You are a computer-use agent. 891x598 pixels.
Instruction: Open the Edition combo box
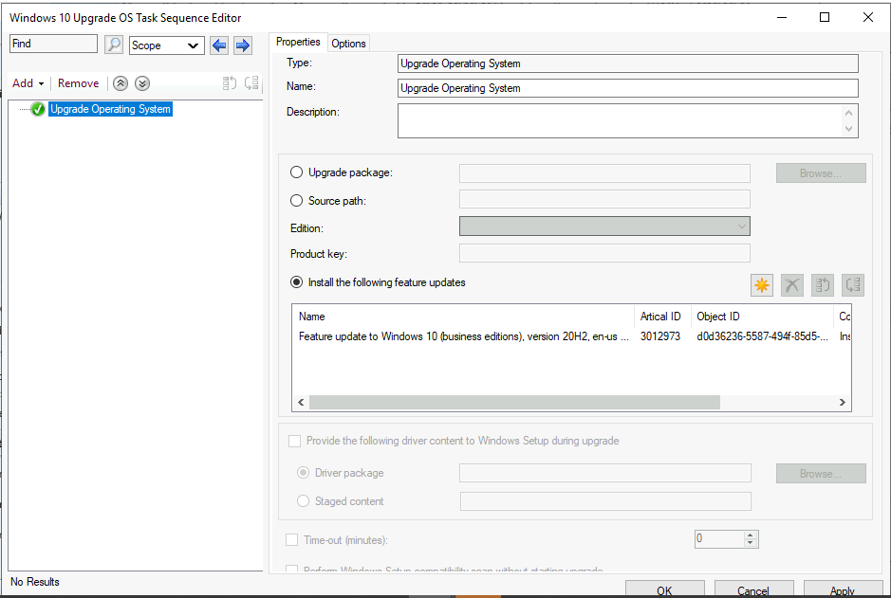604,227
